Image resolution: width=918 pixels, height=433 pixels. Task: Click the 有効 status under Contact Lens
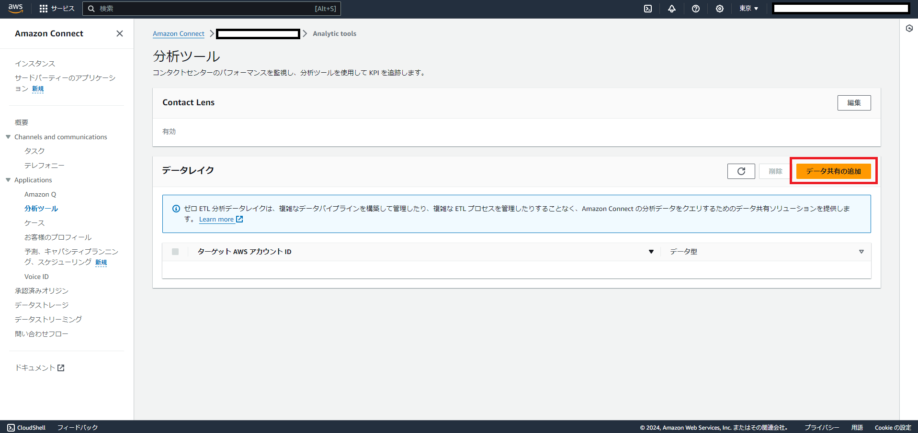169,132
